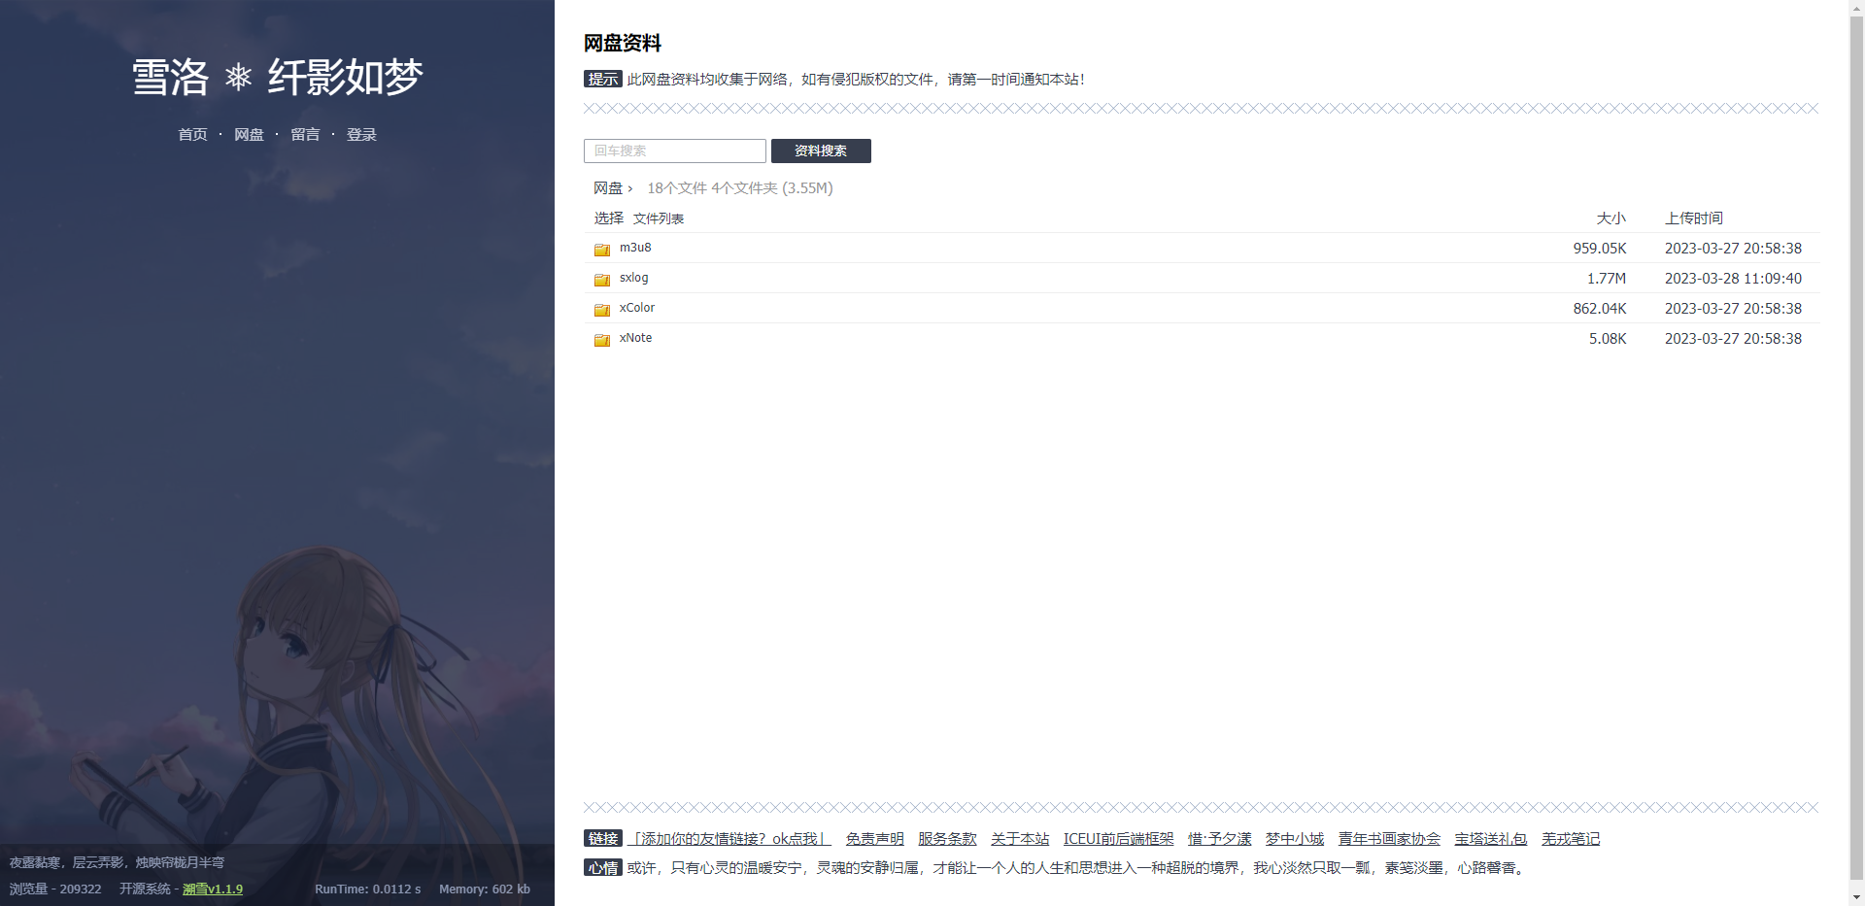This screenshot has height=906, width=1865.
Task: Click site title 雪洛 纤影如梦
Action: pyautogui.click(x=277, y=77)
